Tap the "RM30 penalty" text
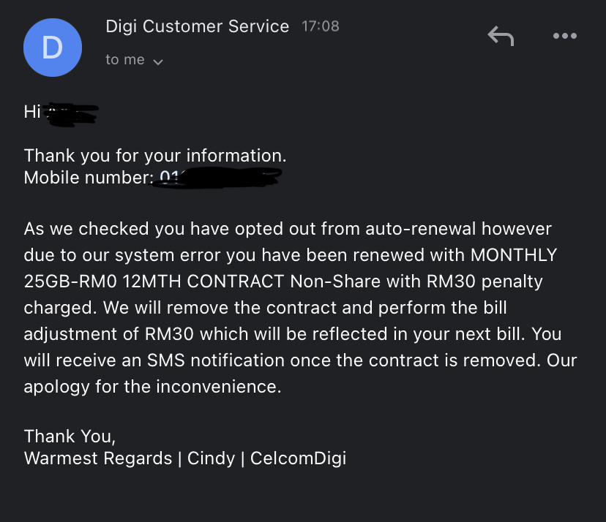The width and height of the screenshot is (606, 522). [485, 282]
